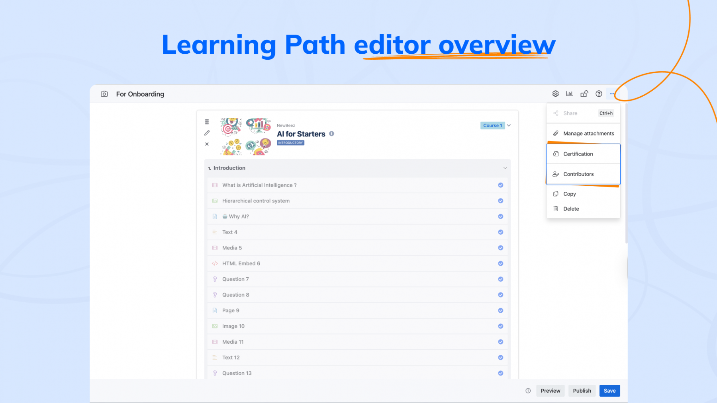Click the three-dot more options icon
Viewport: 717px width, 403px height.
click(x=612, y=94)
